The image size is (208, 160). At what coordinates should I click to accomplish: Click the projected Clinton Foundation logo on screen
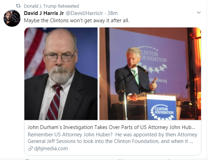(153, 59)
